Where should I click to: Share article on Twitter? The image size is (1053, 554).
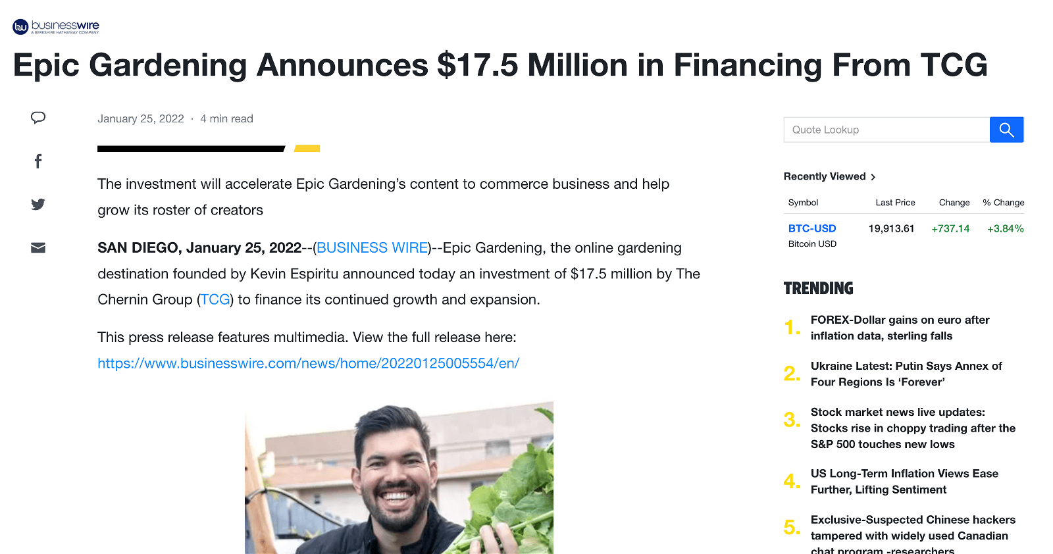[38, 204]
